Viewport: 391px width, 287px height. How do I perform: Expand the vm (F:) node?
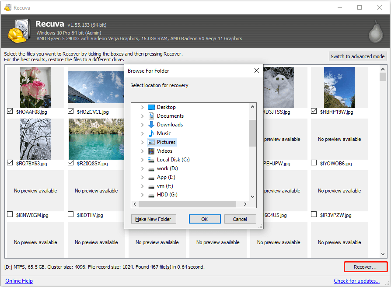[x=143, y=186]
